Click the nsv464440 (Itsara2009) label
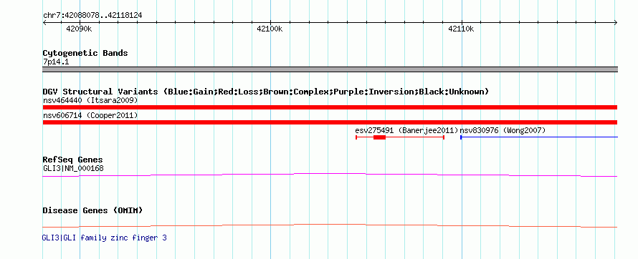638x259 pixels. [x=90, y=100]
